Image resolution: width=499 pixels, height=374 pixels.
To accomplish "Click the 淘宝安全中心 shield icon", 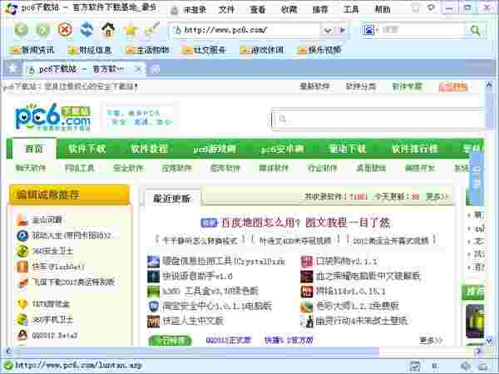I will (153, 306).
